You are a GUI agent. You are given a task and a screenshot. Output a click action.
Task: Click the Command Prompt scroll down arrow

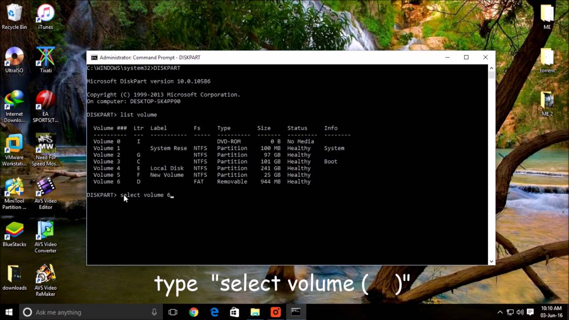coord(491,261)
